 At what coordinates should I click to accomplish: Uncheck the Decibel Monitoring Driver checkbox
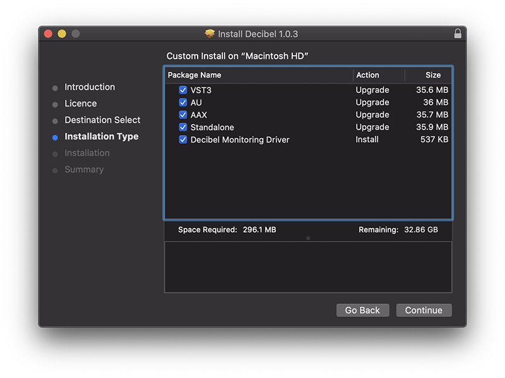[183, 139]
